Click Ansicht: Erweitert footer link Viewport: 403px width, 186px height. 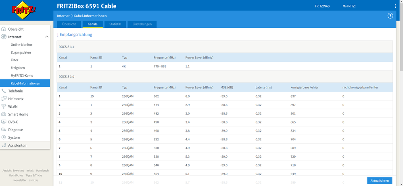coord(13,170)
